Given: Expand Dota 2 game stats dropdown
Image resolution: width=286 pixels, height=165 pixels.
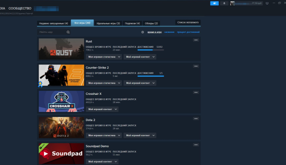Looking at the screenshot, I should 104,135.
